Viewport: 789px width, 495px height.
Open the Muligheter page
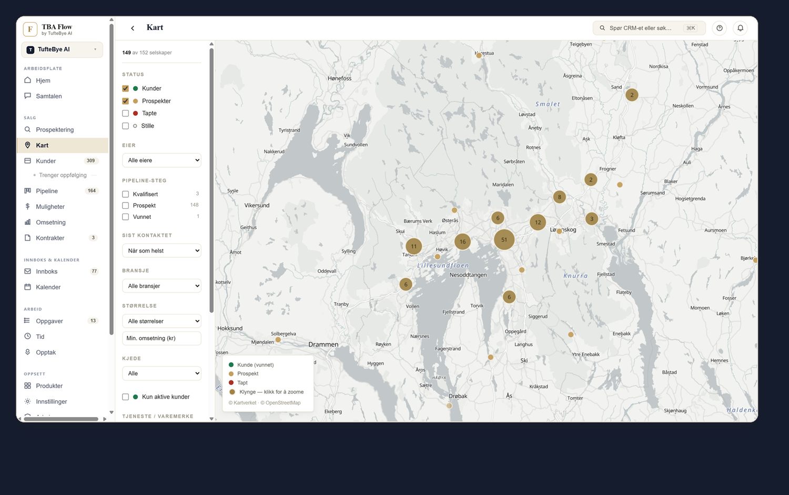pos(62,207)
